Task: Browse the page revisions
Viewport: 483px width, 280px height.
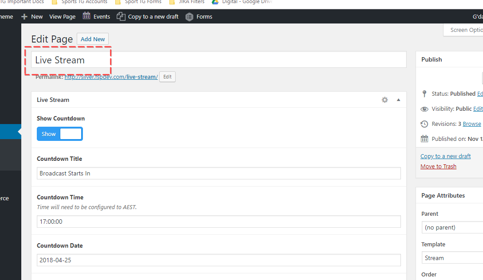Action: click(471, 124)
